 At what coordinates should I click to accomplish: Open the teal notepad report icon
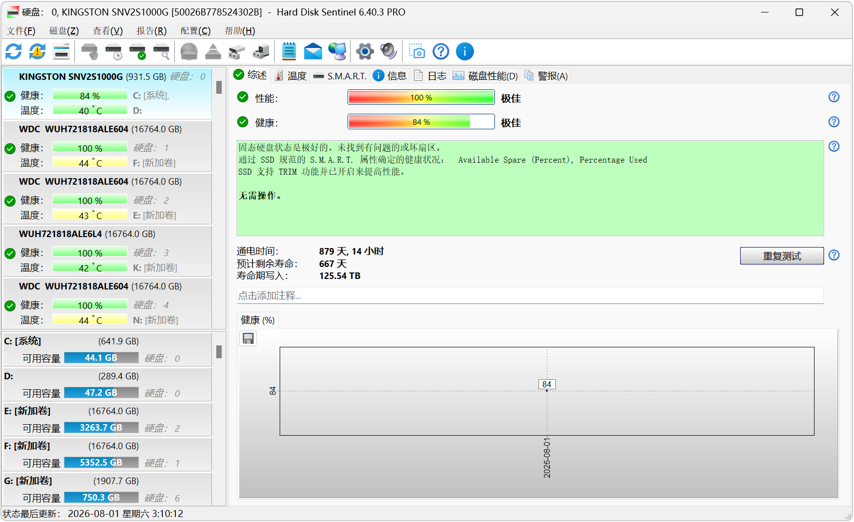[x=289, y=51]
